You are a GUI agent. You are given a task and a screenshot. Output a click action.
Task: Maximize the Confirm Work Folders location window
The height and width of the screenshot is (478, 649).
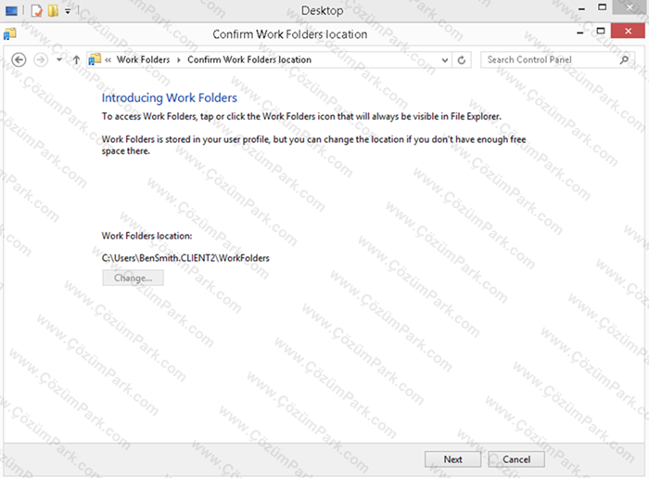601,31
